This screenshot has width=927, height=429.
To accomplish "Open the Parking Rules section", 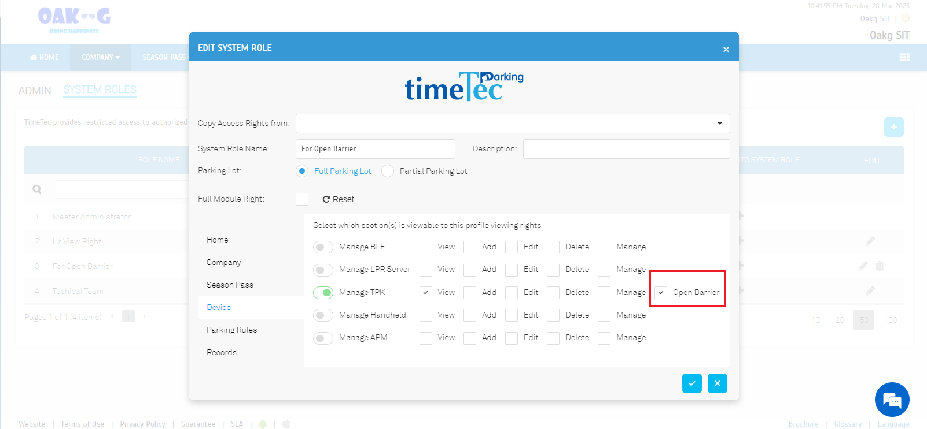I will tap(231, 330).
